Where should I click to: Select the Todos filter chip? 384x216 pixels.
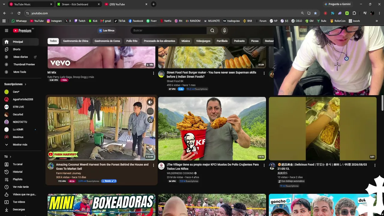(x=53, y=41)
